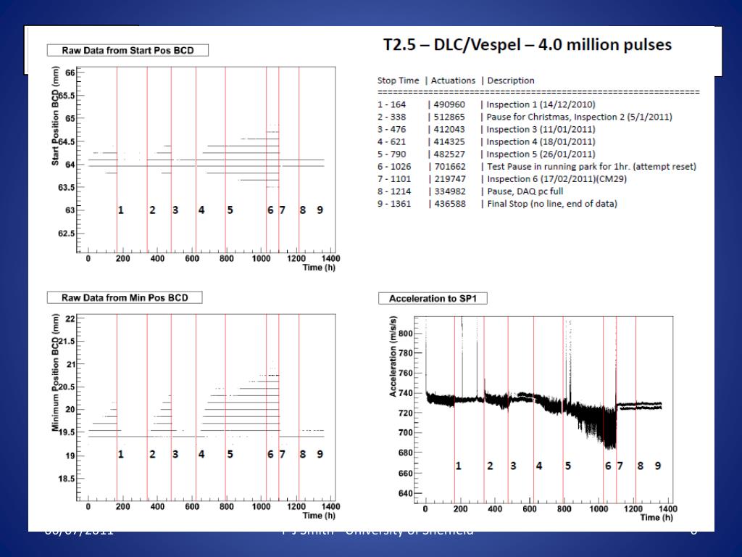Click description 'Inspection 4 (18/01/2011)'
The height and width of the screenshot is (557, 742).
pos(541,141)
